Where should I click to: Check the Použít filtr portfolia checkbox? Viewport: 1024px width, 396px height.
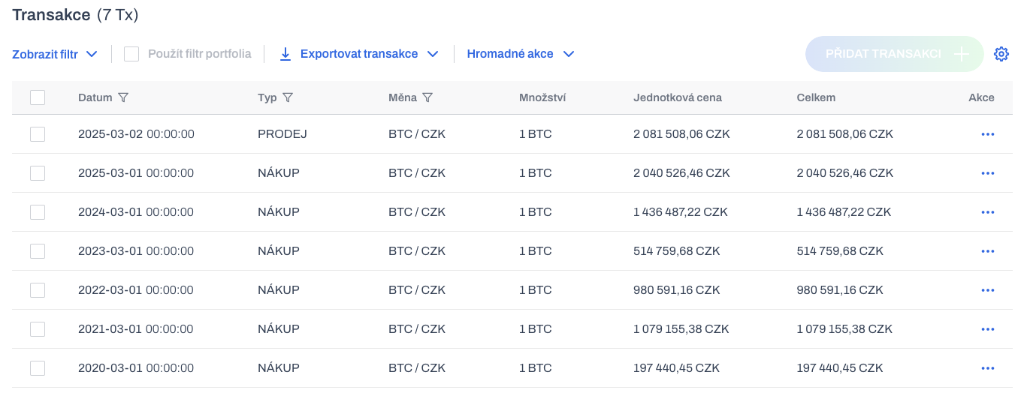point(131,54)
